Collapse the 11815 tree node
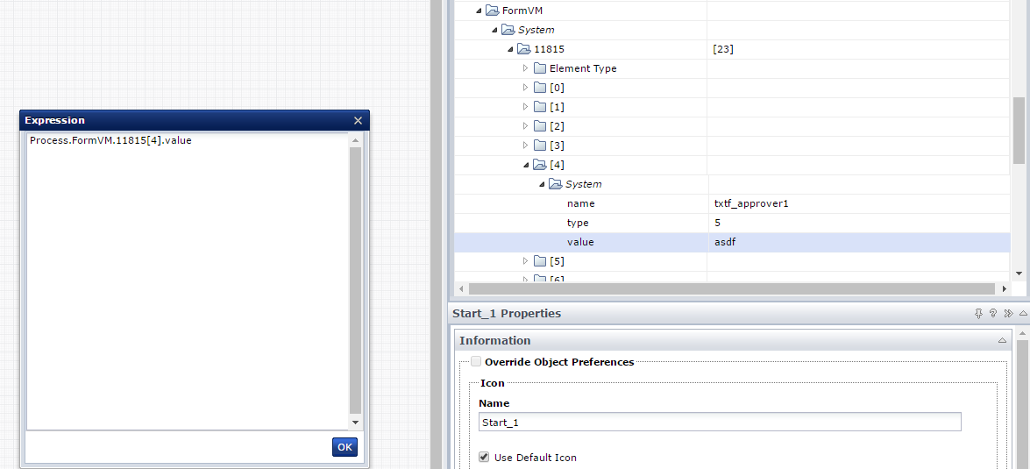 click(510, 49)
